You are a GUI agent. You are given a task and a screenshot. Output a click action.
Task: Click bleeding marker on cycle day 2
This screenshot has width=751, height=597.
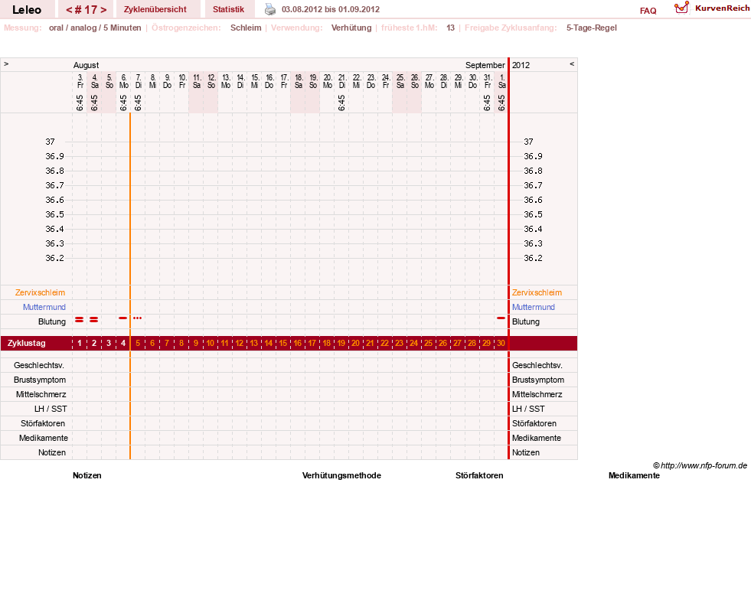pyautogui.click(x=94, y=319)
